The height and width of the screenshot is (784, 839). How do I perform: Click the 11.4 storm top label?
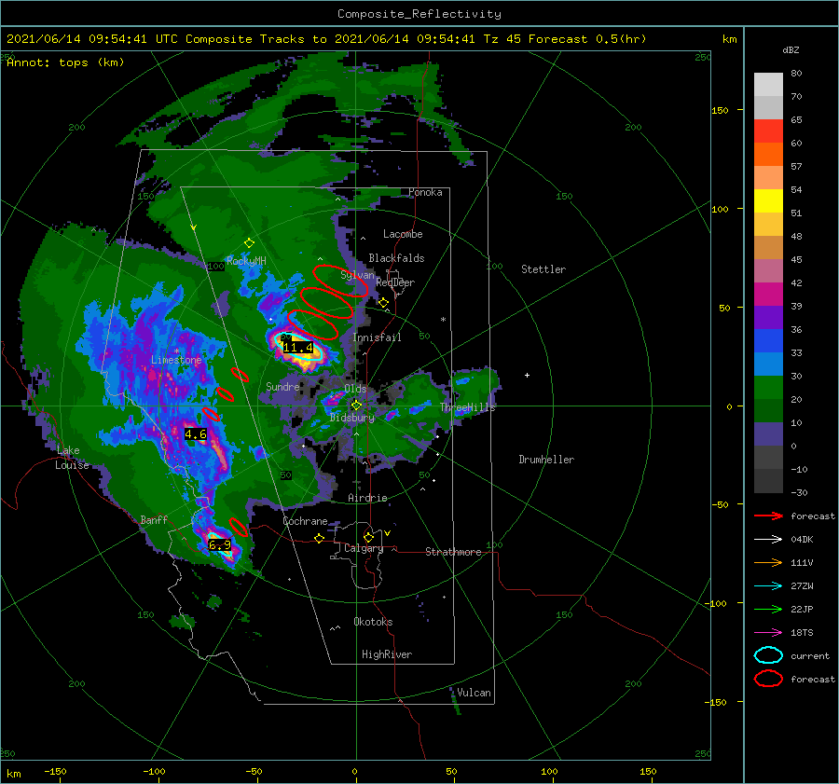298,348
